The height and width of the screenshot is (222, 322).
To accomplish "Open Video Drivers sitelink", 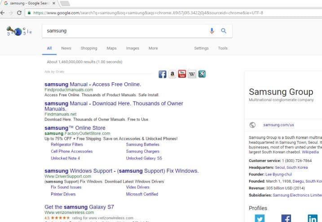I will 137,187.
